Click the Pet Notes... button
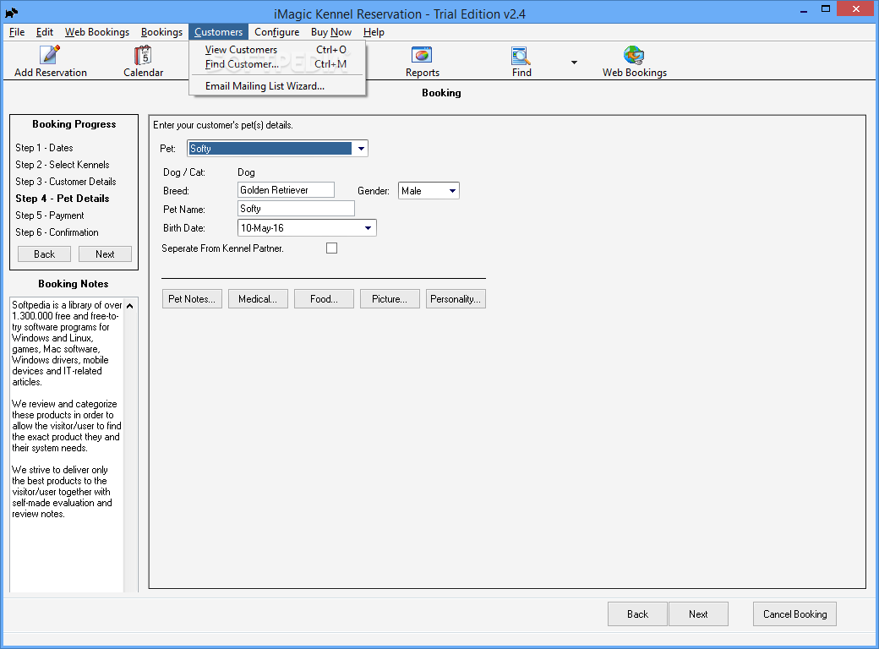This screenshot has height=649, width=879. 192,298
